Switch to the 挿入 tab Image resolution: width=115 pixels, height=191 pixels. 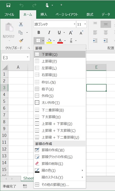point(44,14)
